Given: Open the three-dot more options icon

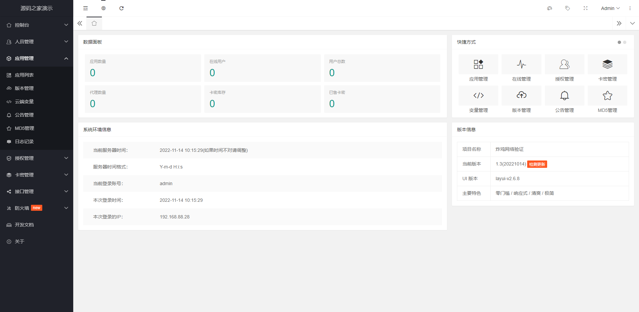Looking at the screenshot, I should click(630, 8).
